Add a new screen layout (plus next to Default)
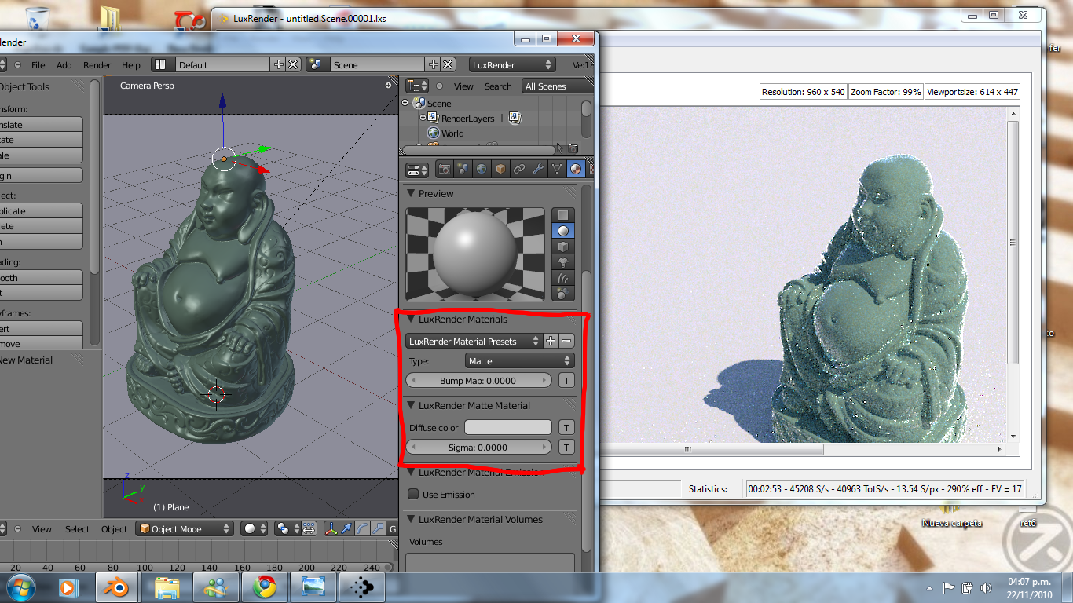Image resolution: width=1073 pixels, height=603 pixels. pyautogui.click(x=278, y=65)
